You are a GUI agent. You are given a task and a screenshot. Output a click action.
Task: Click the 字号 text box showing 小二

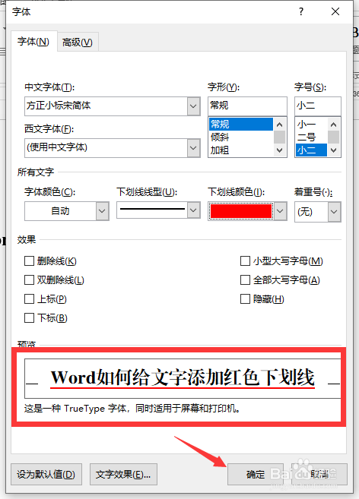[x=318, y=106]
